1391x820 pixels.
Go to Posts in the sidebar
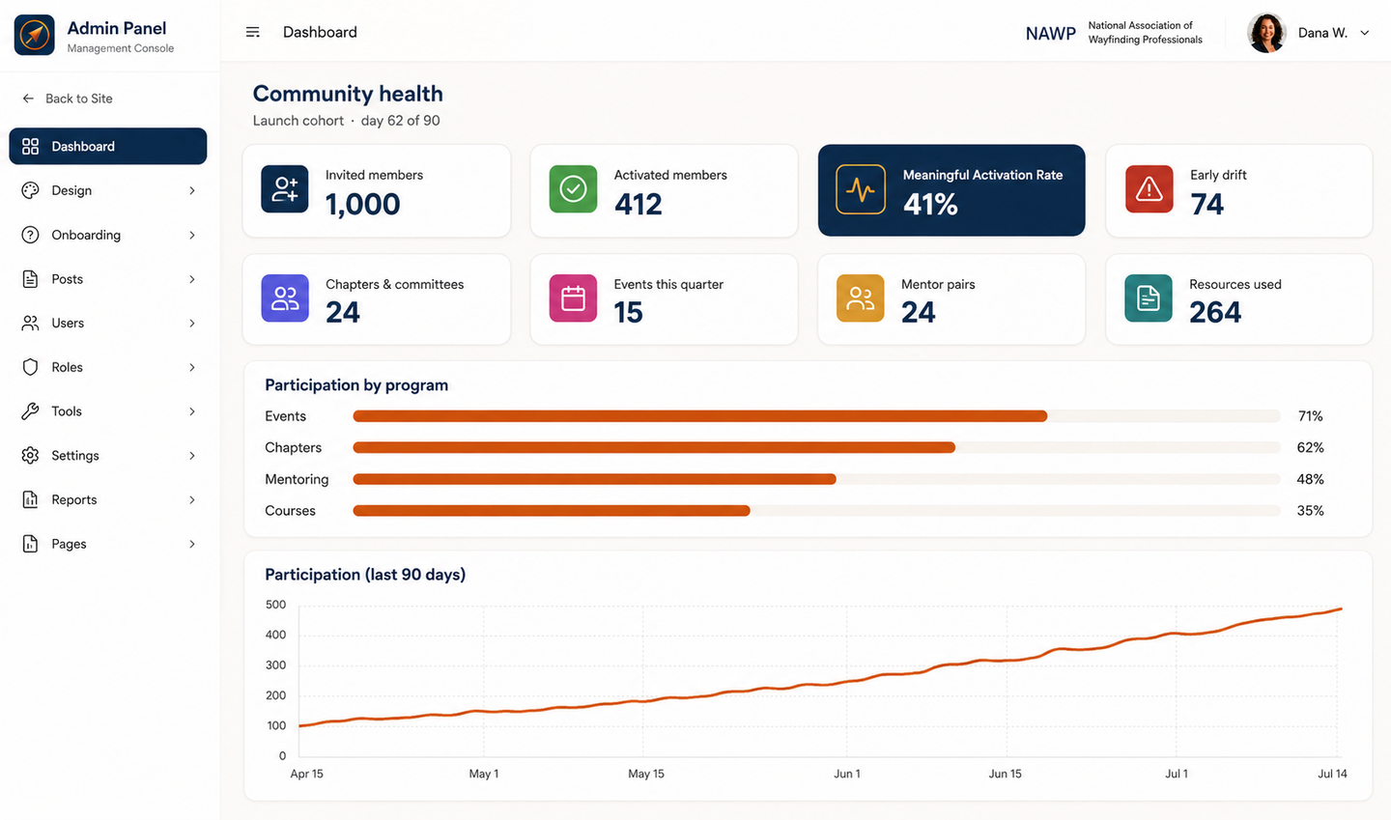click(x=108, y=279)
